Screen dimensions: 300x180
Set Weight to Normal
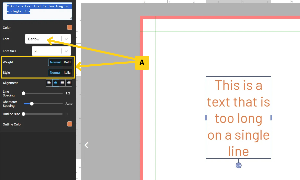pyautogui.click(x=55, y=62)
